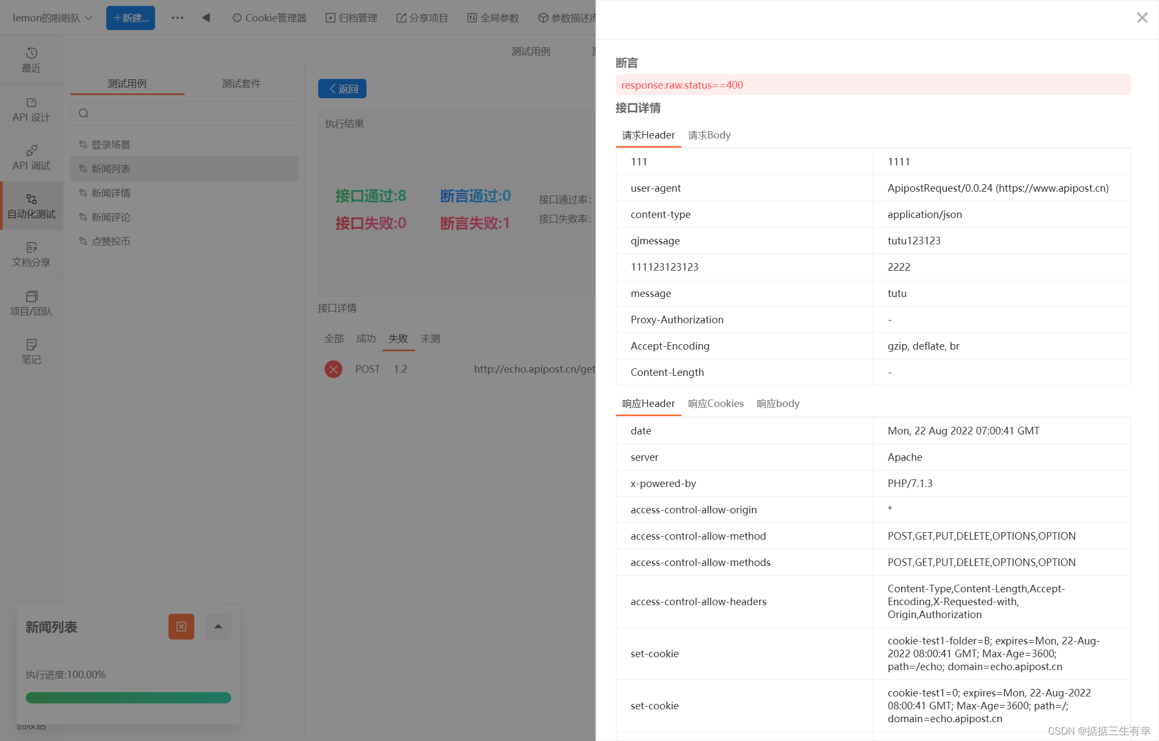Click the Content-Length header cell
This screenshot has width=1159, height=741.
coord(745,372)
